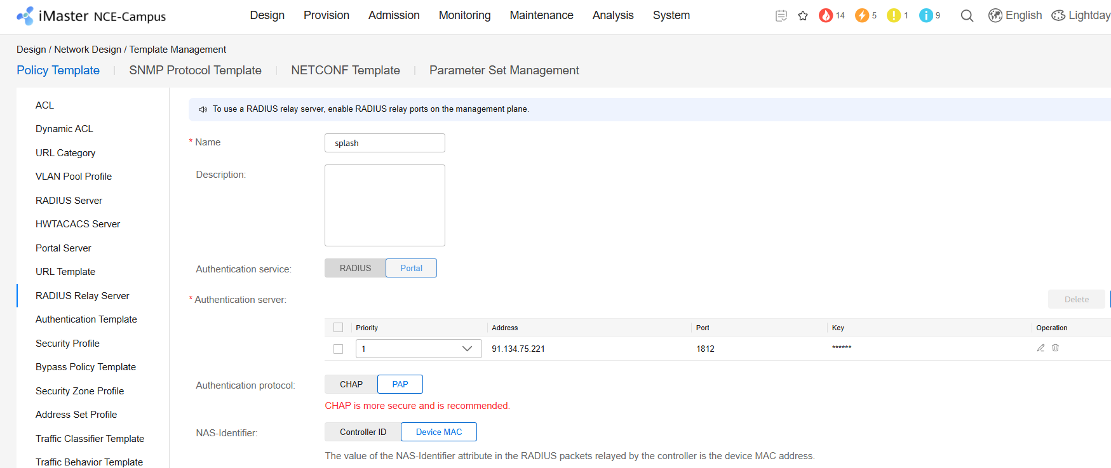Open the task list icon in header
1111x468 pixels.
point(781,16)
